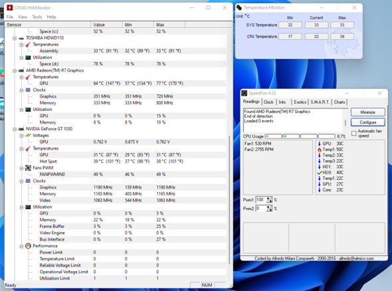Open the File menu in HWMonitor
392x291 pixels.
pyautogui.click(x=10, y=17)
